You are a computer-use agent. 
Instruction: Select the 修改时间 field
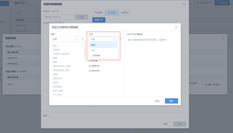tap(95, 71)
